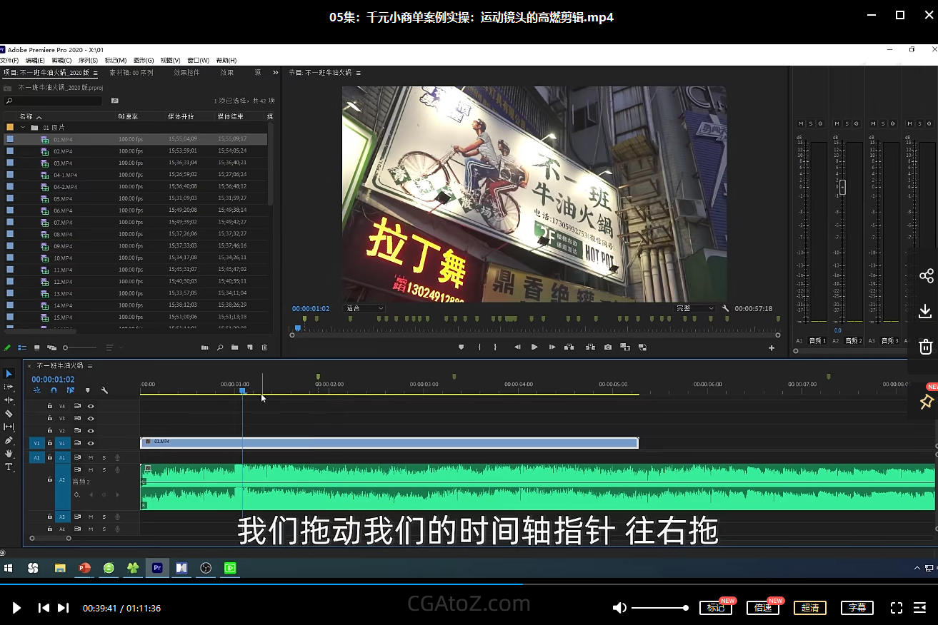Add marker in Program monitor
The height and width of the screenshot is (625, 938).
click(x=461, y=347)
